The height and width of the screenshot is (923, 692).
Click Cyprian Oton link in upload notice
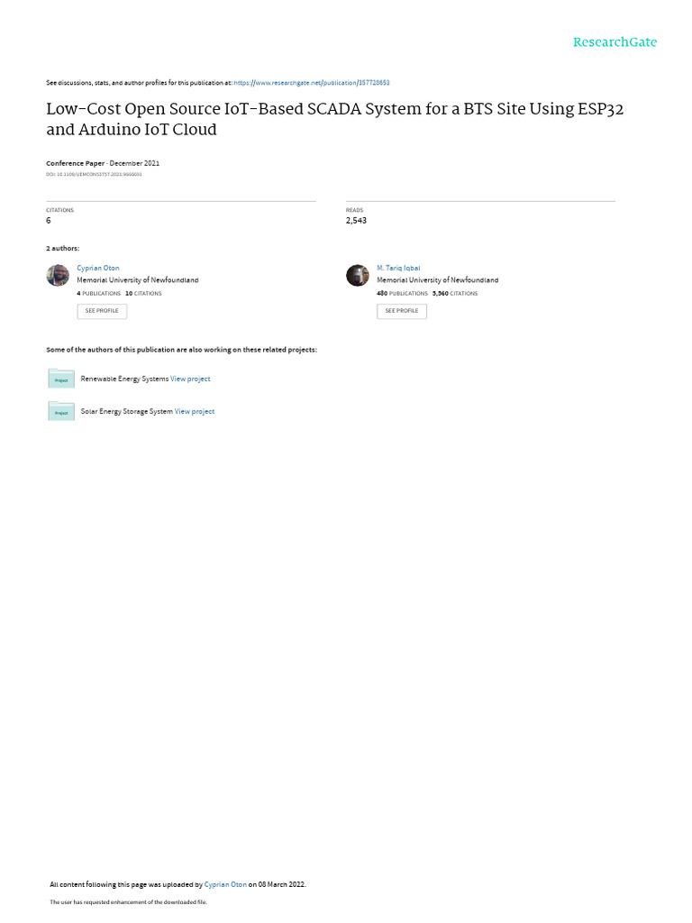tap(225, 884)
